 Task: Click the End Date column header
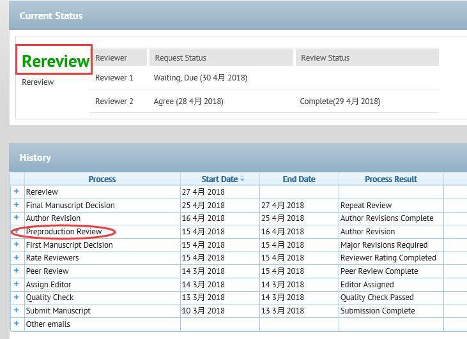point(299,179)
